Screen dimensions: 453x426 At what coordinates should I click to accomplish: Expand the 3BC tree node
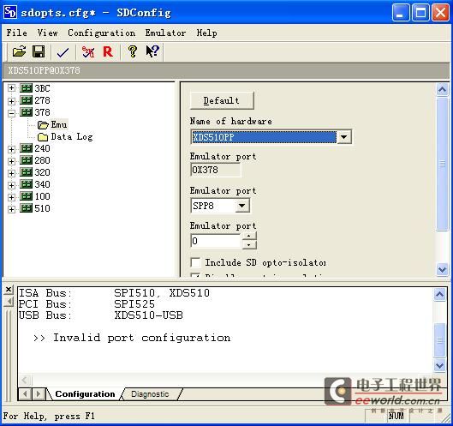(11, 88)
